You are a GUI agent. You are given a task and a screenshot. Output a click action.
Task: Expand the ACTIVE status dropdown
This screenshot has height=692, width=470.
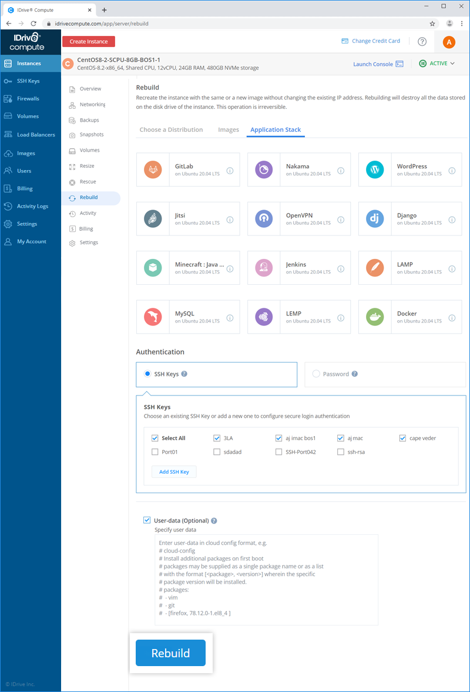[x=437, y=64]
